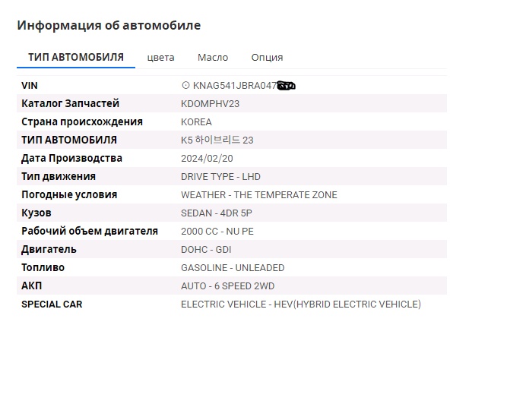Click the production date 2024/02/20
Screen dimensions: 507x407
[207, 159]
